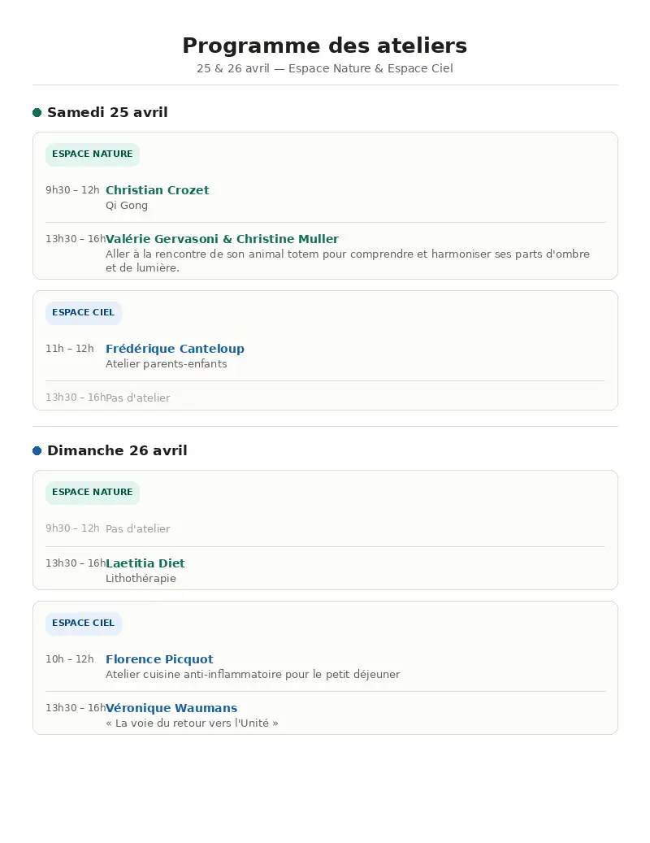Image resolution: width=650 pixels, height=843 pixels.
Task: Click the 25 & 26 avril subtitle
Action: click(325, 68)
